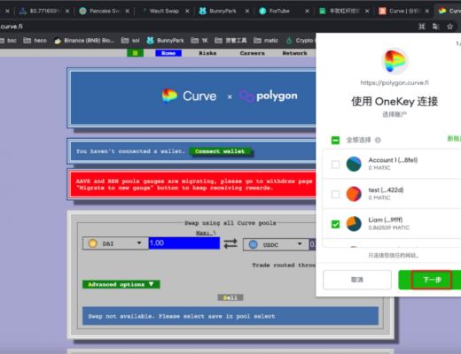Click the cancel button in OneKey popup
Image resolution: width=461 pixels, height=354 pixels.
click(x=357, y=280)
